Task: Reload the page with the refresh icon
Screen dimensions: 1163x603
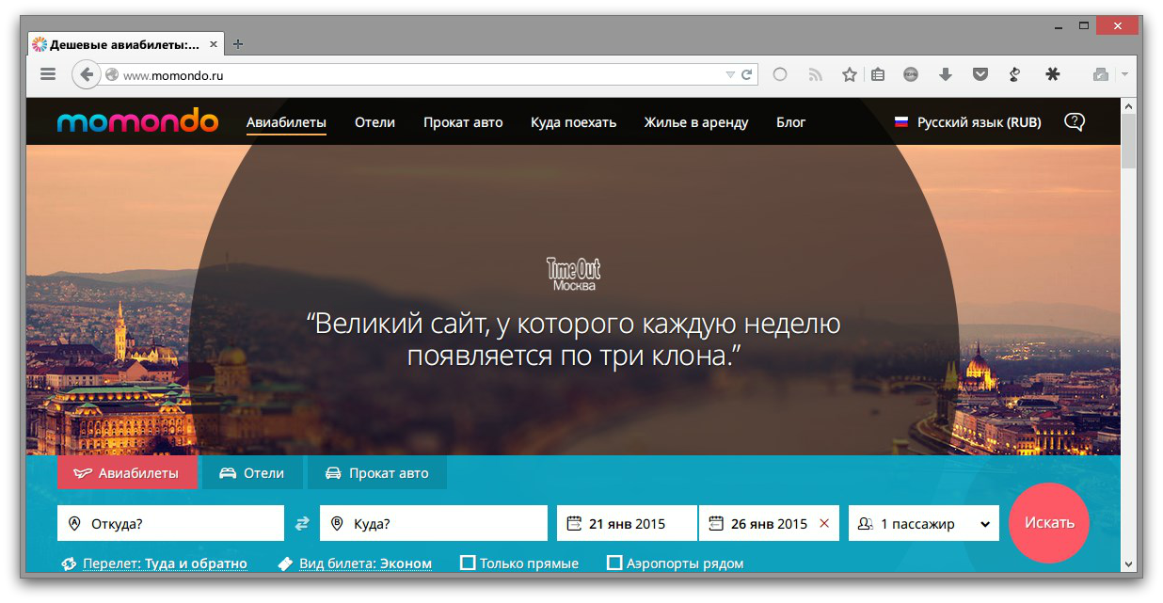Action: coord(747,74)
